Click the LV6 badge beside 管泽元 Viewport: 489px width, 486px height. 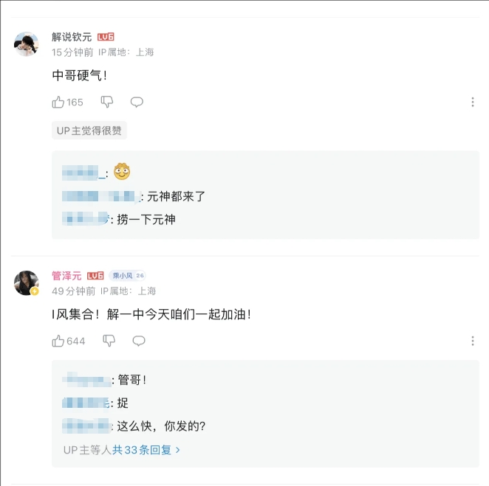95,276
